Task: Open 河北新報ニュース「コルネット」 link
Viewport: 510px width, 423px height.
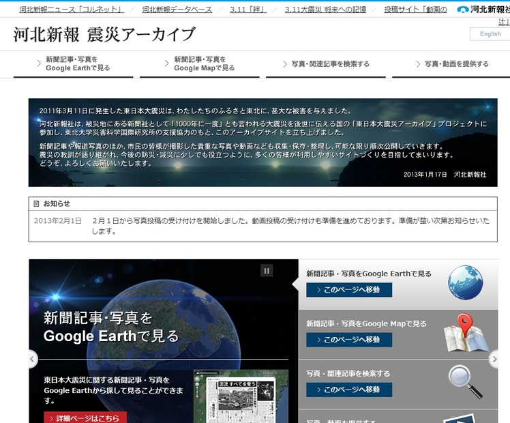Action: point(72,10)
